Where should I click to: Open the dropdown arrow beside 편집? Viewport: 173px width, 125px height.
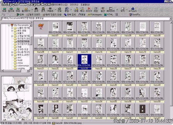pyautogui.click(x=71, y=10)
